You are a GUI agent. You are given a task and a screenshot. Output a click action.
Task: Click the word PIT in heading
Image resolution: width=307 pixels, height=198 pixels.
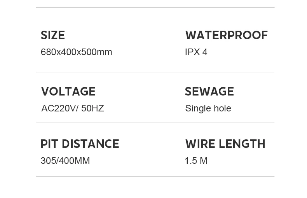(x=49, y=144)
